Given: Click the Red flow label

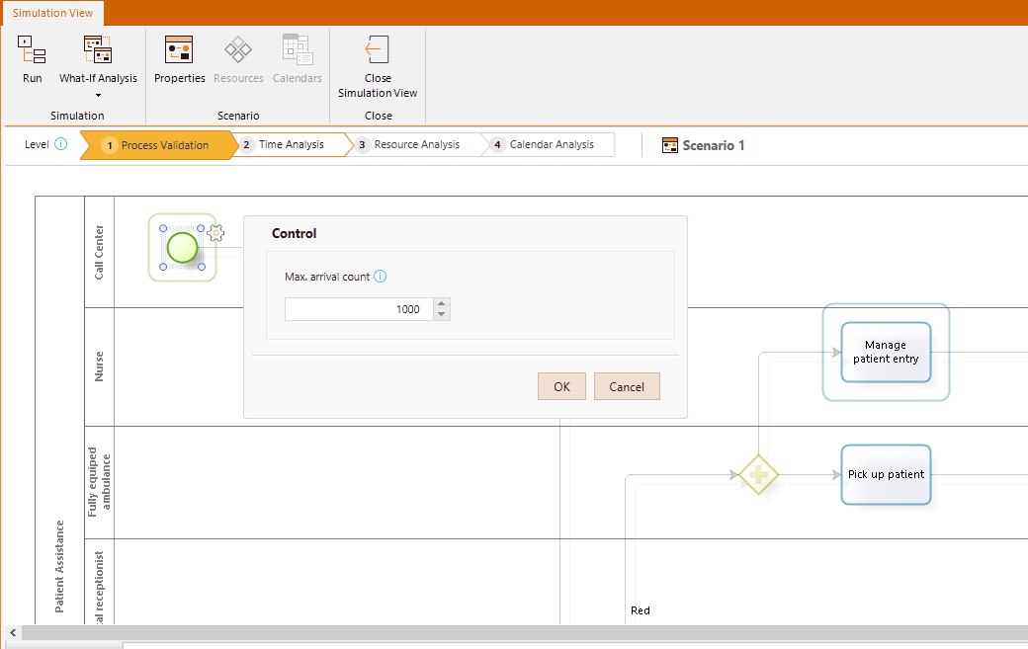Looking at the screenshot, I should [x=640, y=610].
